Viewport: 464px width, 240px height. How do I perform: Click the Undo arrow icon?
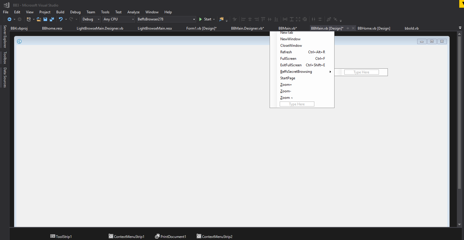61,19
